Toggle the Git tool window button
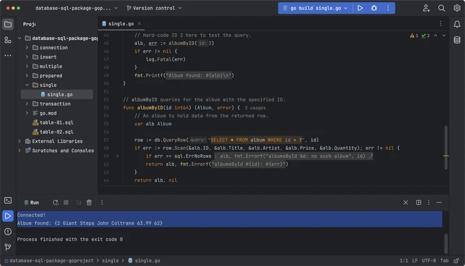Screen dimensions: 465x266 8,246
